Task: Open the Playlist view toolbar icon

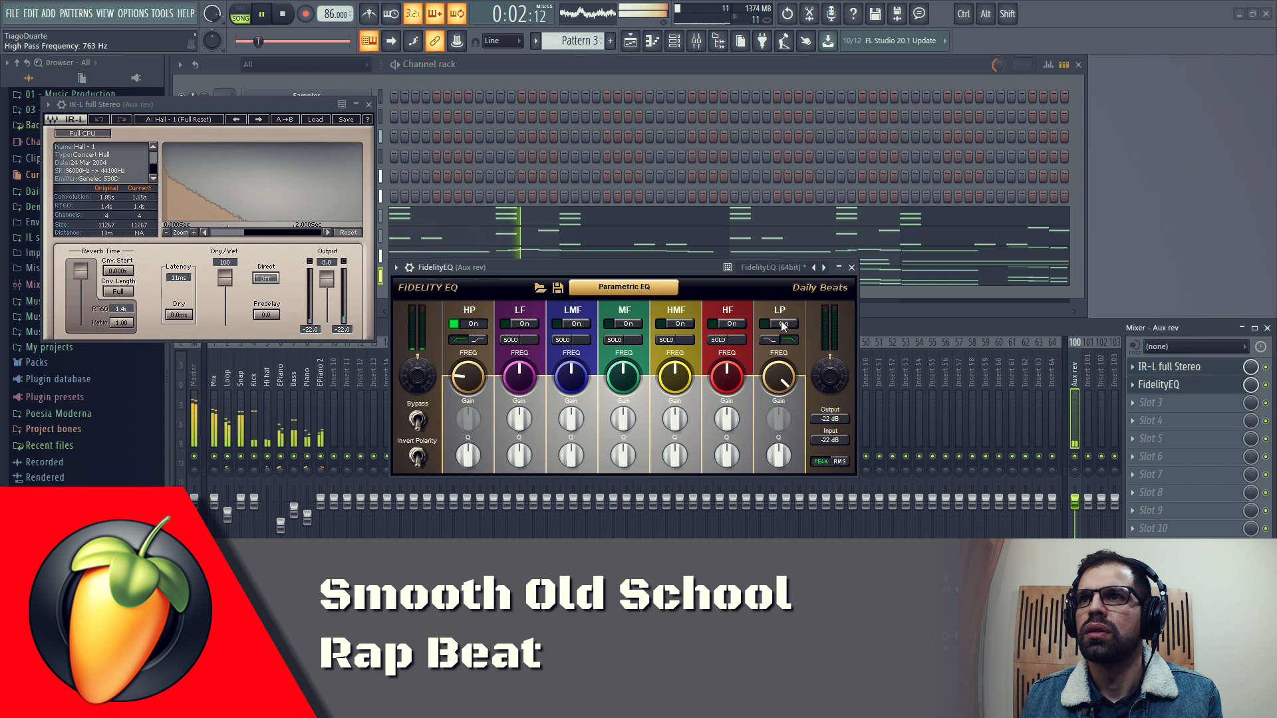Action: pyautogui.click(x=630, y=41)
